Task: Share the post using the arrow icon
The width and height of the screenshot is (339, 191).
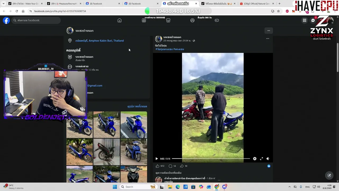Action: pyautogui.click(x=182, y=166)
